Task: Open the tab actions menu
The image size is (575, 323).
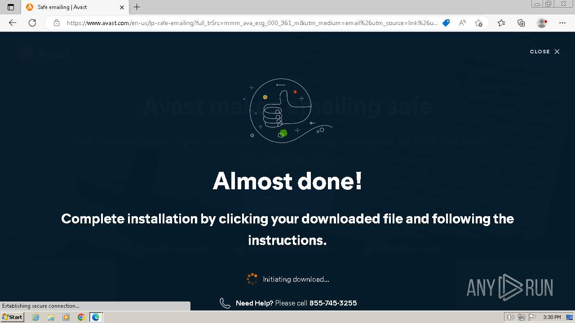Action: pos(11,7)
